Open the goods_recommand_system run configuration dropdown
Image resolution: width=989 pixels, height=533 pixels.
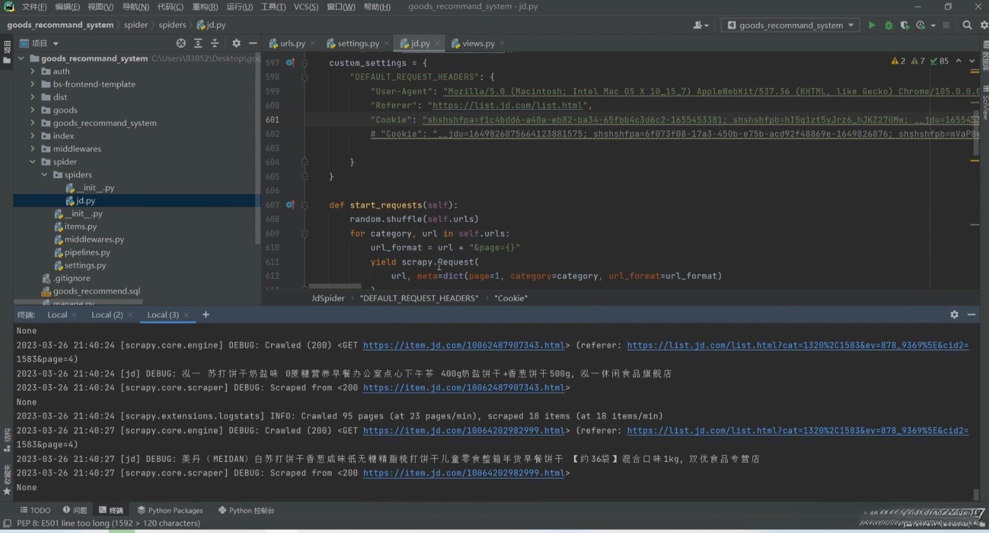coord(791,25)
